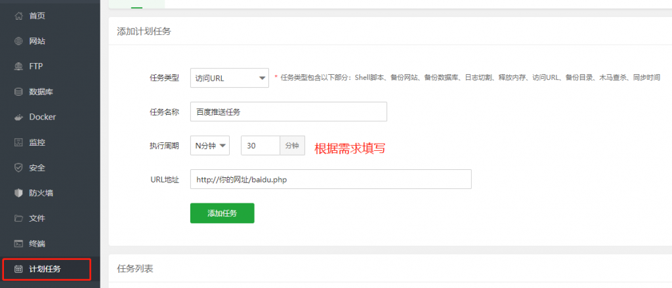Expand the N分钟 execution cycle dropdown

click(209, 146)
